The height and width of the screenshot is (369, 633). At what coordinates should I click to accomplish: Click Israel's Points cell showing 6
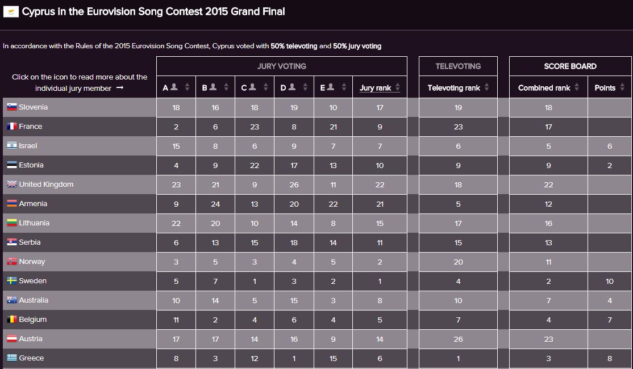(609, 146)
